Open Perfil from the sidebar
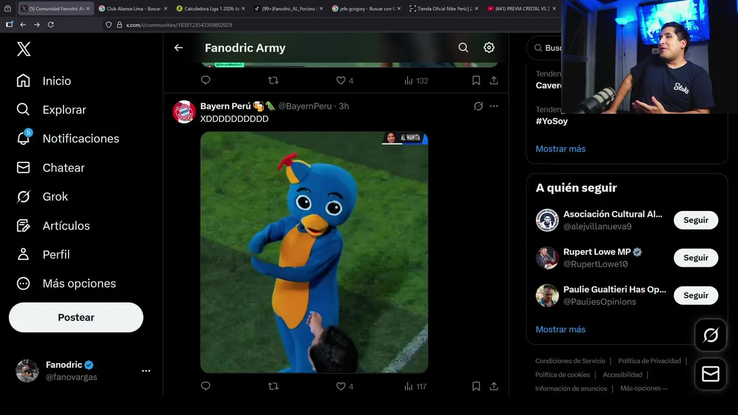The width and height of the screenshot is (738, 415). click(43, 254)
